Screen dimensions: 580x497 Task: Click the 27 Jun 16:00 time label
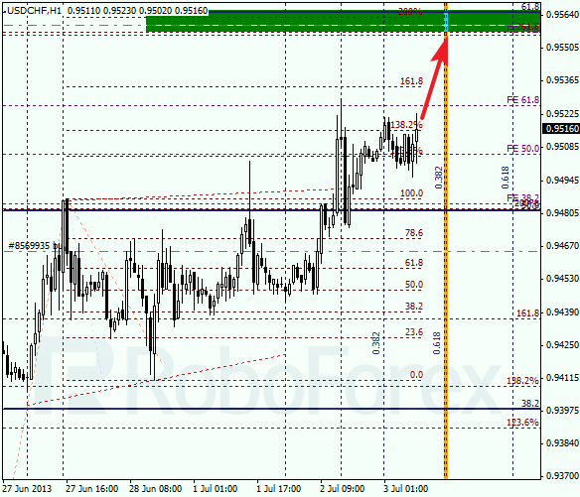coord(91,488)
